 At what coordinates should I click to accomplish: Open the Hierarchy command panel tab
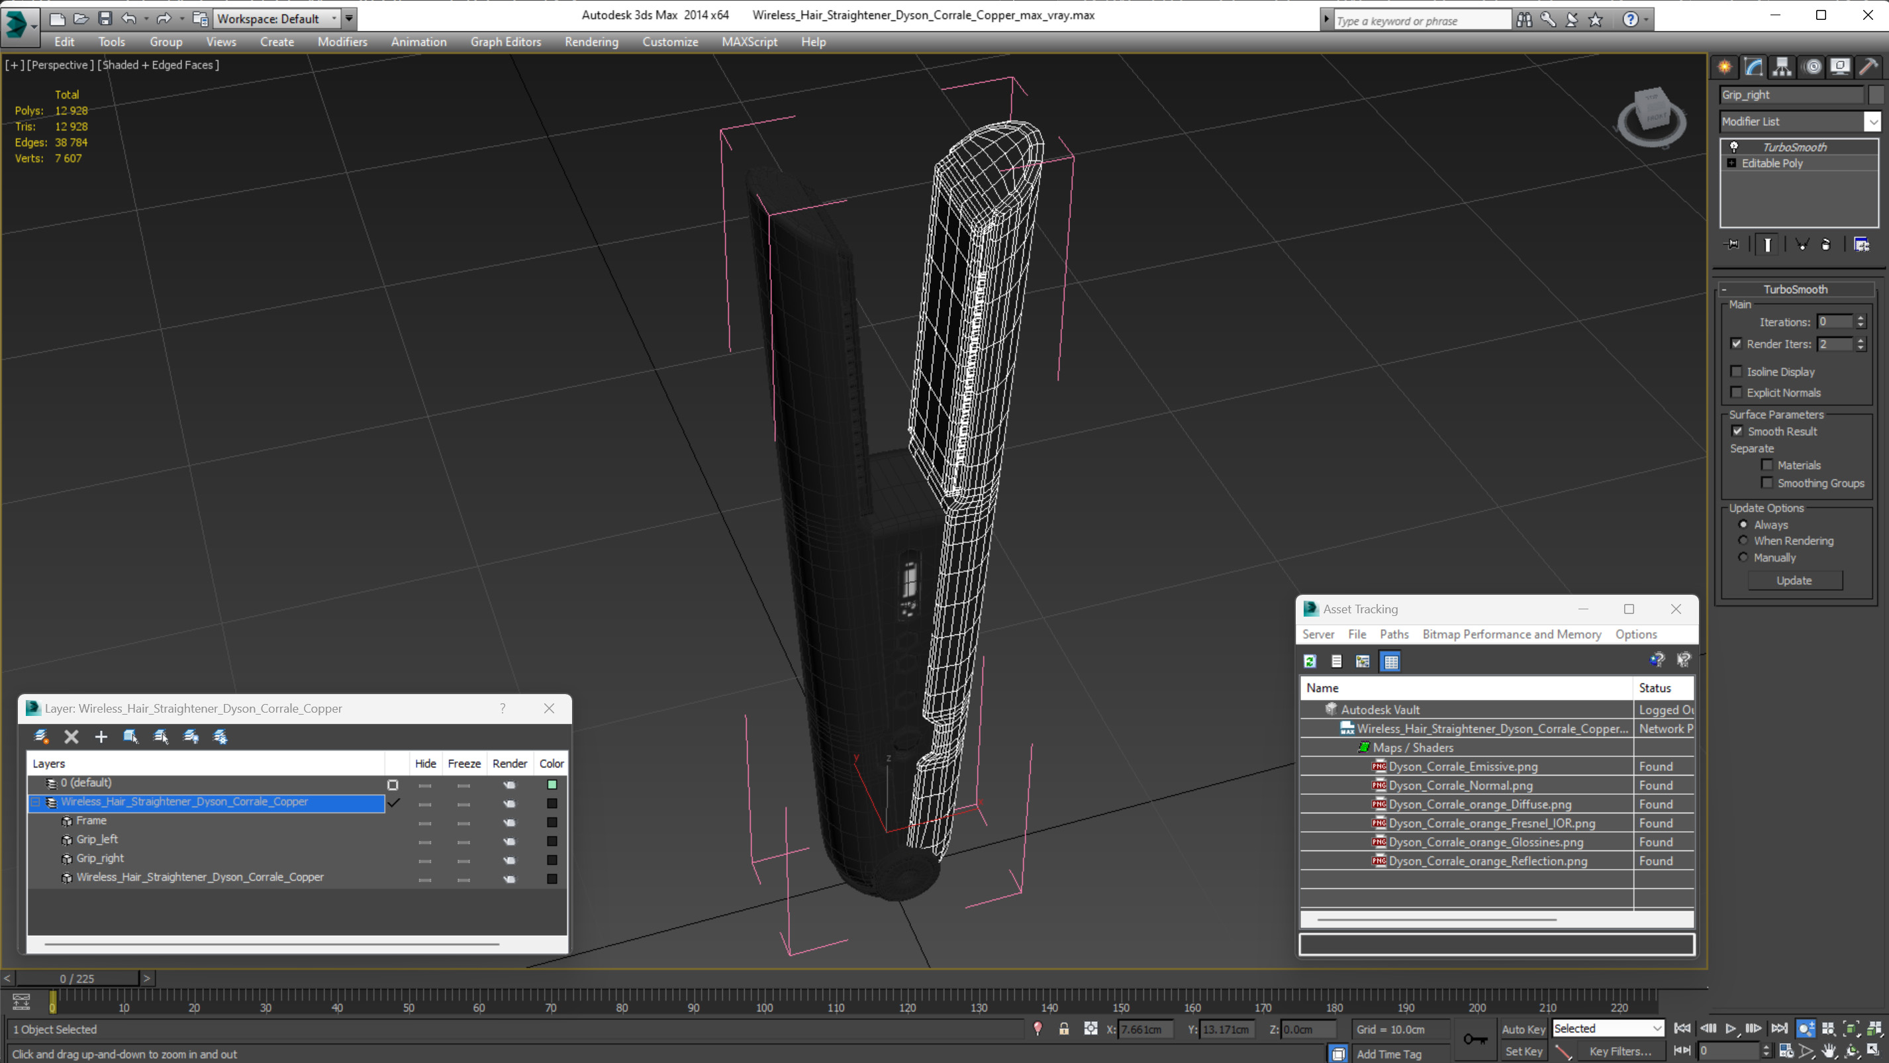(1782, 67)
